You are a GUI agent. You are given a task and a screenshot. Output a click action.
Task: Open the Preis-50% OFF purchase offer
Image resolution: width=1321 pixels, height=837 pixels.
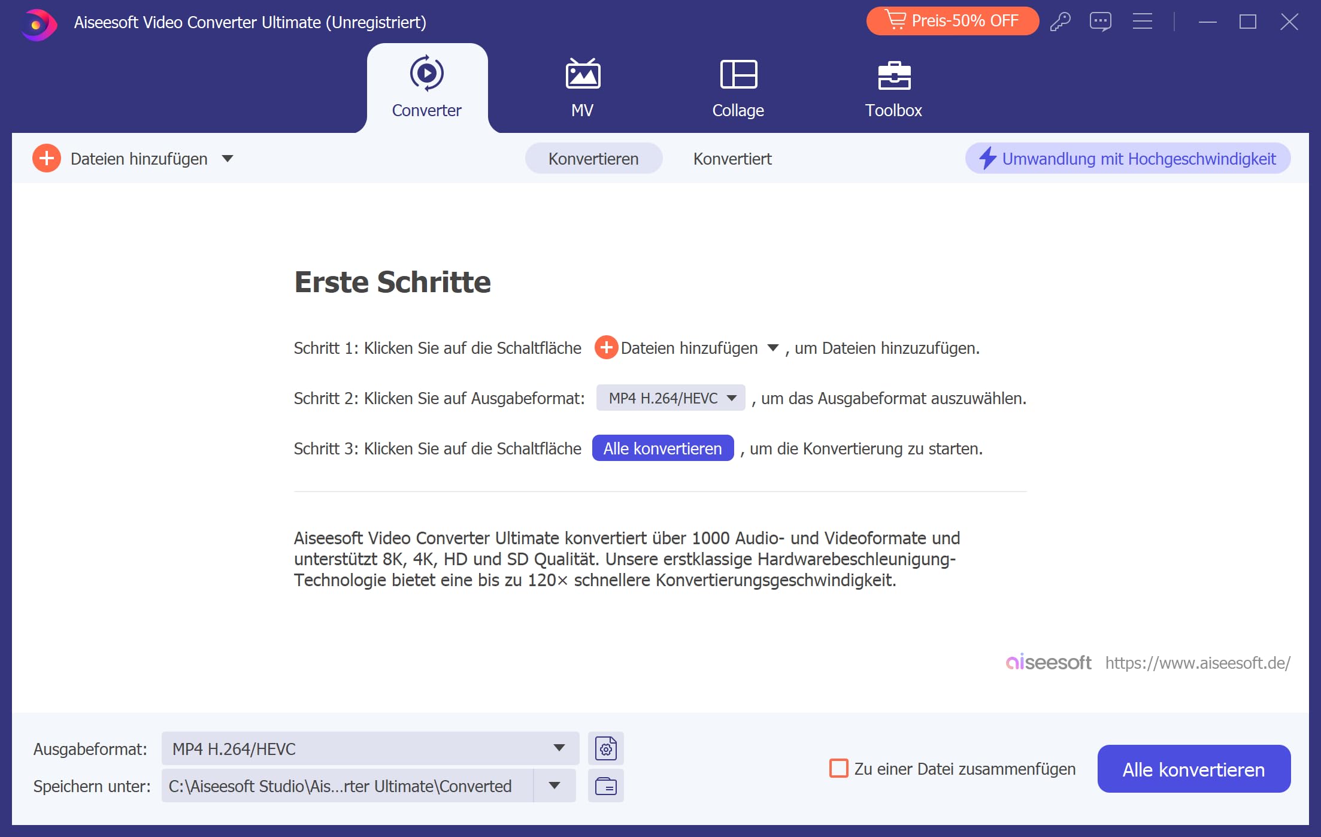pos(952,21)
